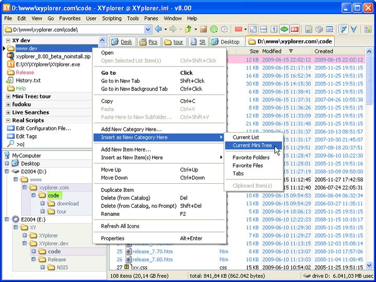The height and width of the screenshot is (282, 376).
Task: Open the Scripting menu
Action: point(112,18)
